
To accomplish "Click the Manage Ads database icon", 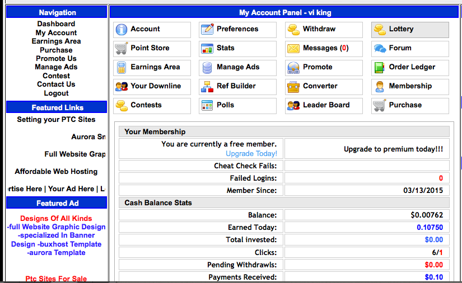I will tap(207, 68).
